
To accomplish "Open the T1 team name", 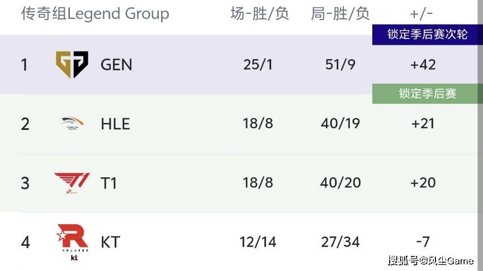I will click(x=109, y=183).
